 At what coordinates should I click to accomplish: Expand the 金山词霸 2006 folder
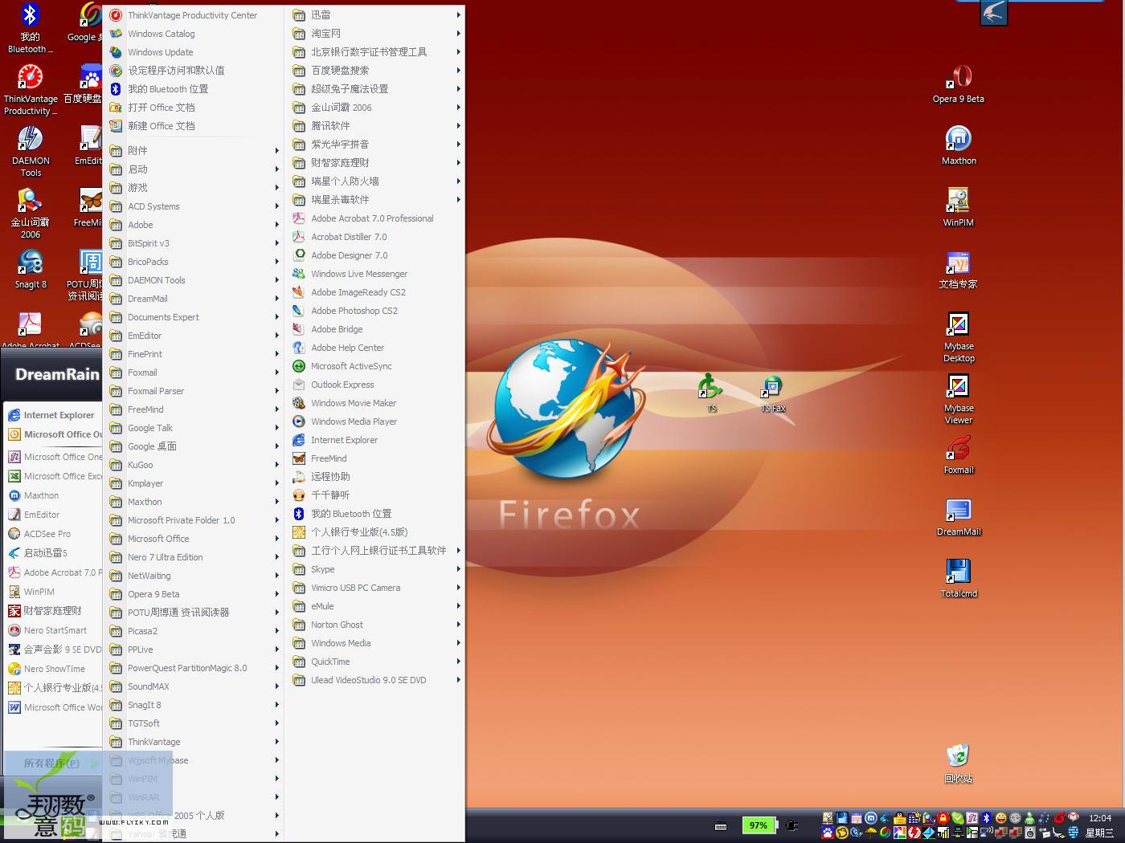point(376,108)
